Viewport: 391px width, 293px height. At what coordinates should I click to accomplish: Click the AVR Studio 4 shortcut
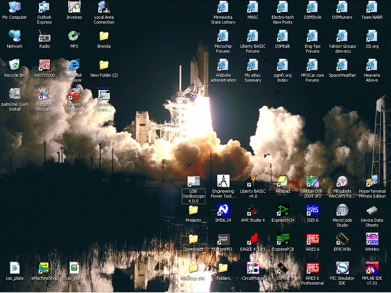pos(253,210)
